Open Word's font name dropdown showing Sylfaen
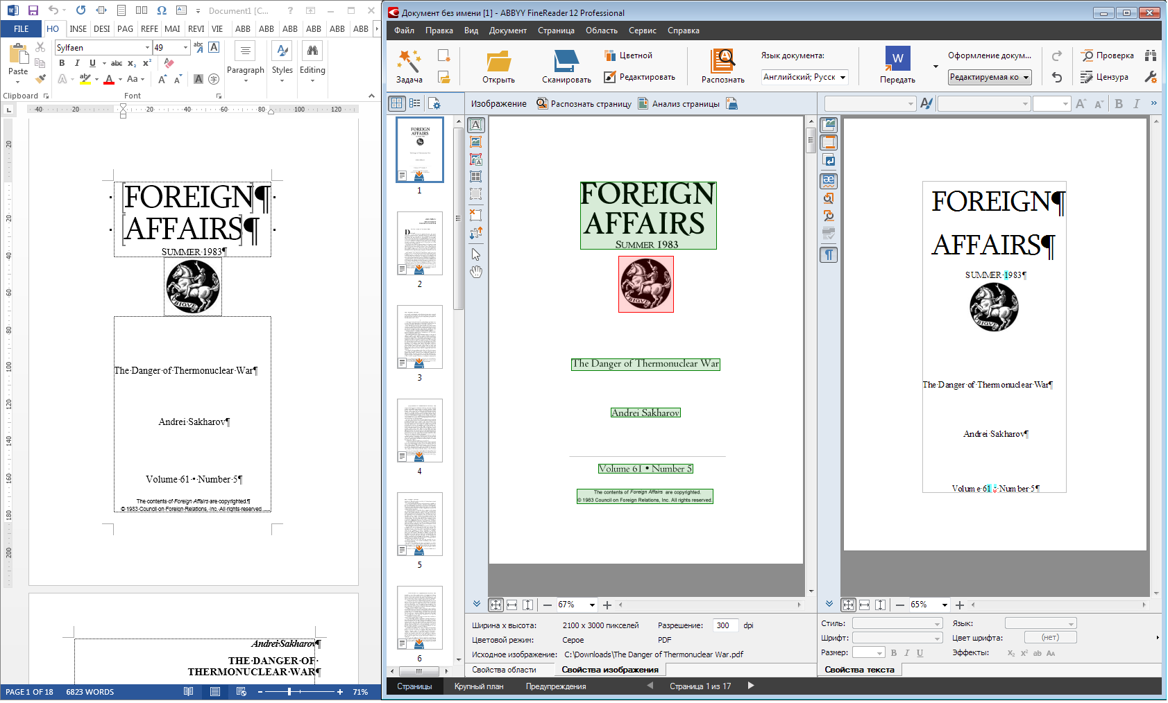Viewport: 1168px width, 703px height. (x=147, y=48)
